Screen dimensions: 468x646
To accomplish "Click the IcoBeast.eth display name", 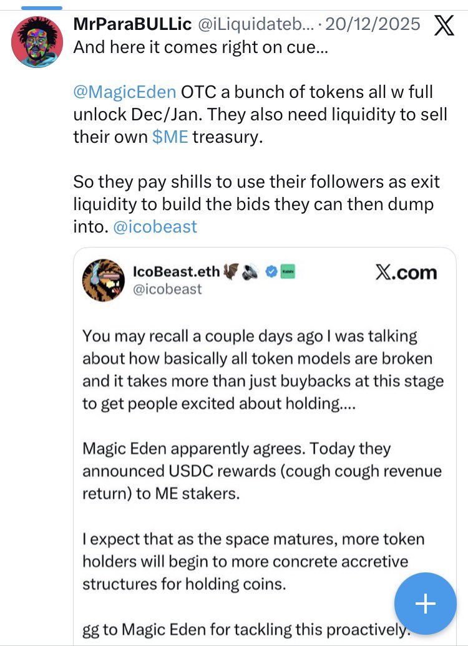I will click(176, 272).
